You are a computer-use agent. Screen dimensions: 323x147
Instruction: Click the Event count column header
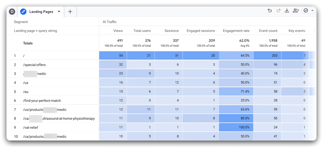point(268,31)
